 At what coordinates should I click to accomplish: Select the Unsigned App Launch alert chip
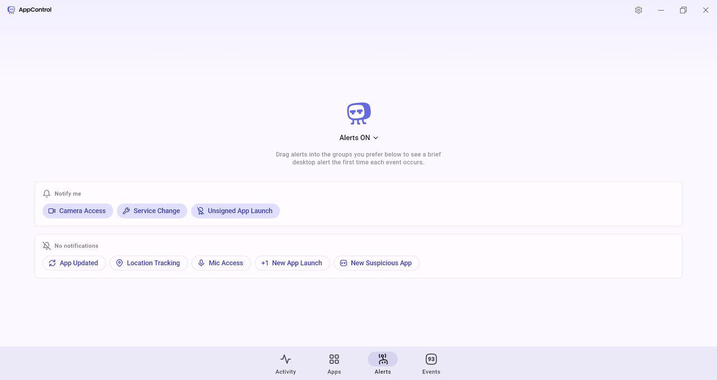[235, 211]
